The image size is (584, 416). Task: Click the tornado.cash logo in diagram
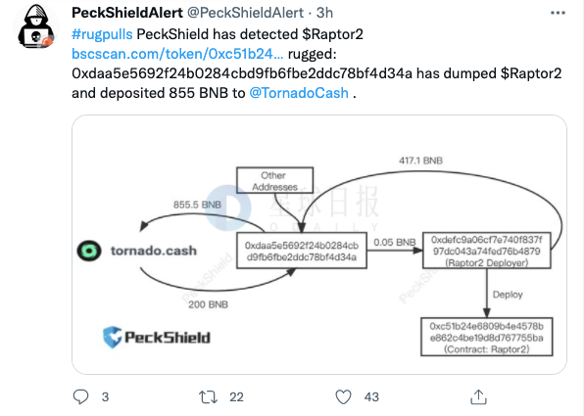coord(136,251)
